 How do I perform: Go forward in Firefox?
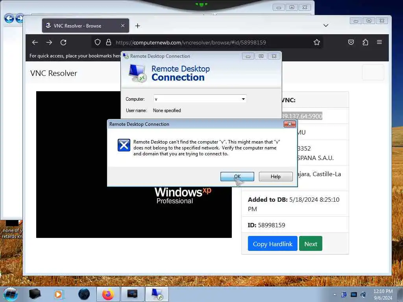click(49, 42)
